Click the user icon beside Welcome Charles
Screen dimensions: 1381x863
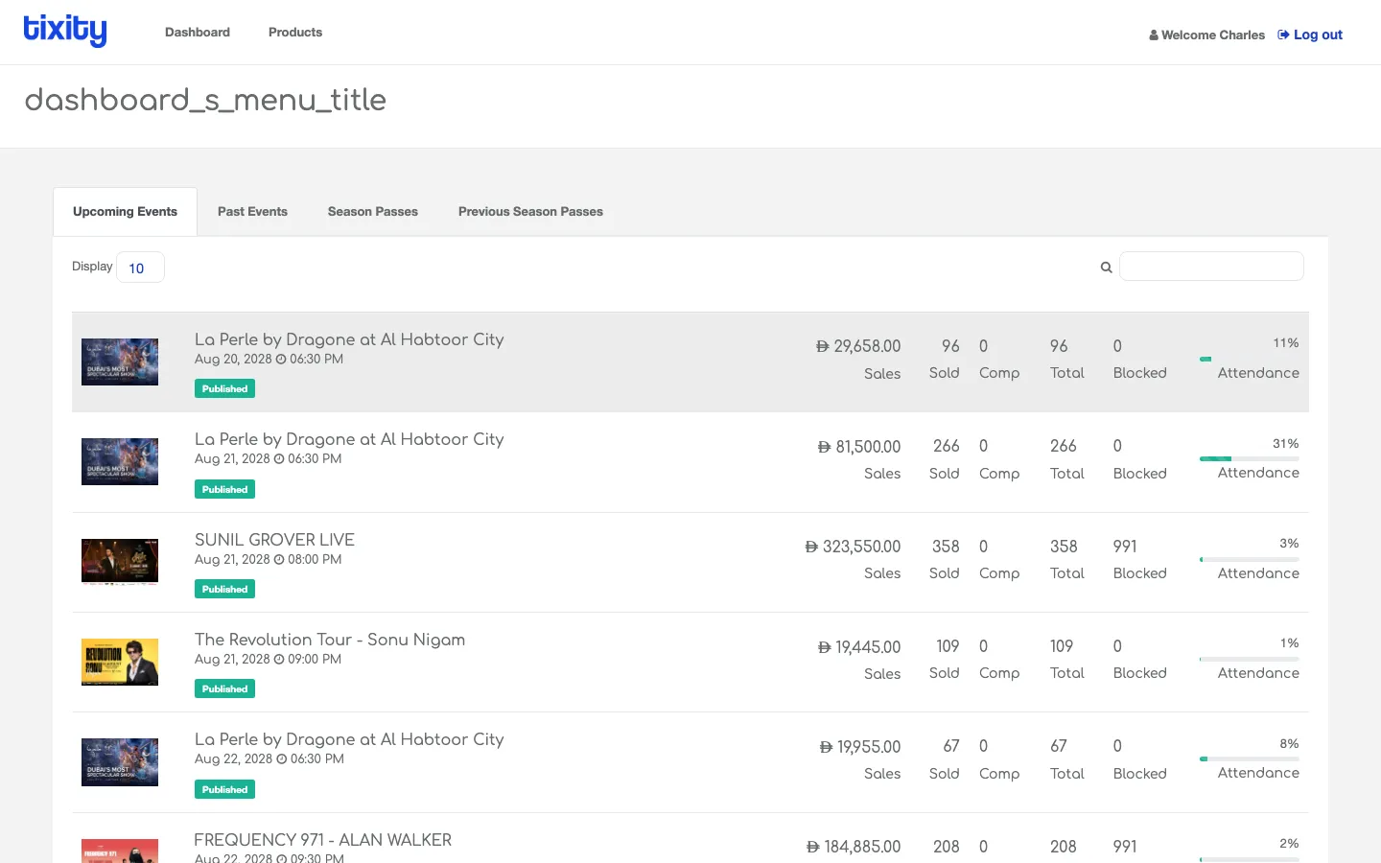click(x=1154, y=35)
